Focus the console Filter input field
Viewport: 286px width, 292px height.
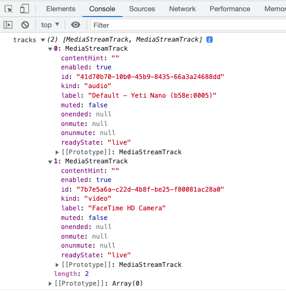click(x=188, y=25)
